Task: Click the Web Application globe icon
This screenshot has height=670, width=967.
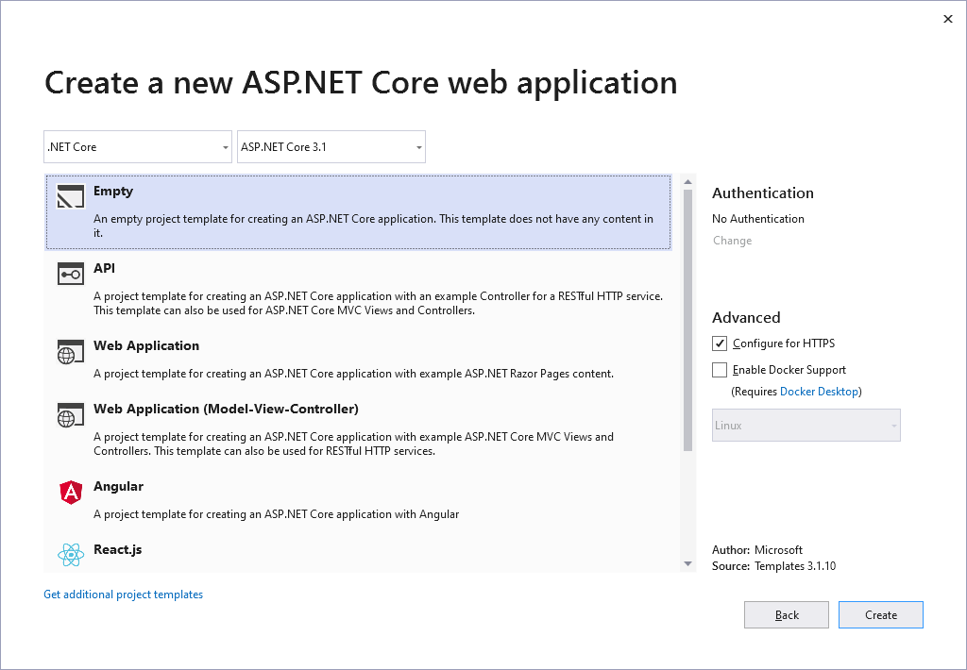Action: pos(71,352)
